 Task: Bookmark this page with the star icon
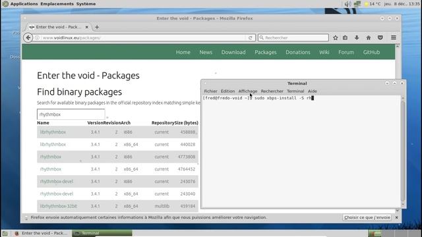pos(336,38)
